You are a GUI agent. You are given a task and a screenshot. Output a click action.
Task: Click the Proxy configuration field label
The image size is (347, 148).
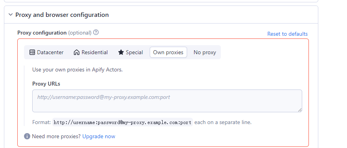pyautogui.click(x=42, y=33)
